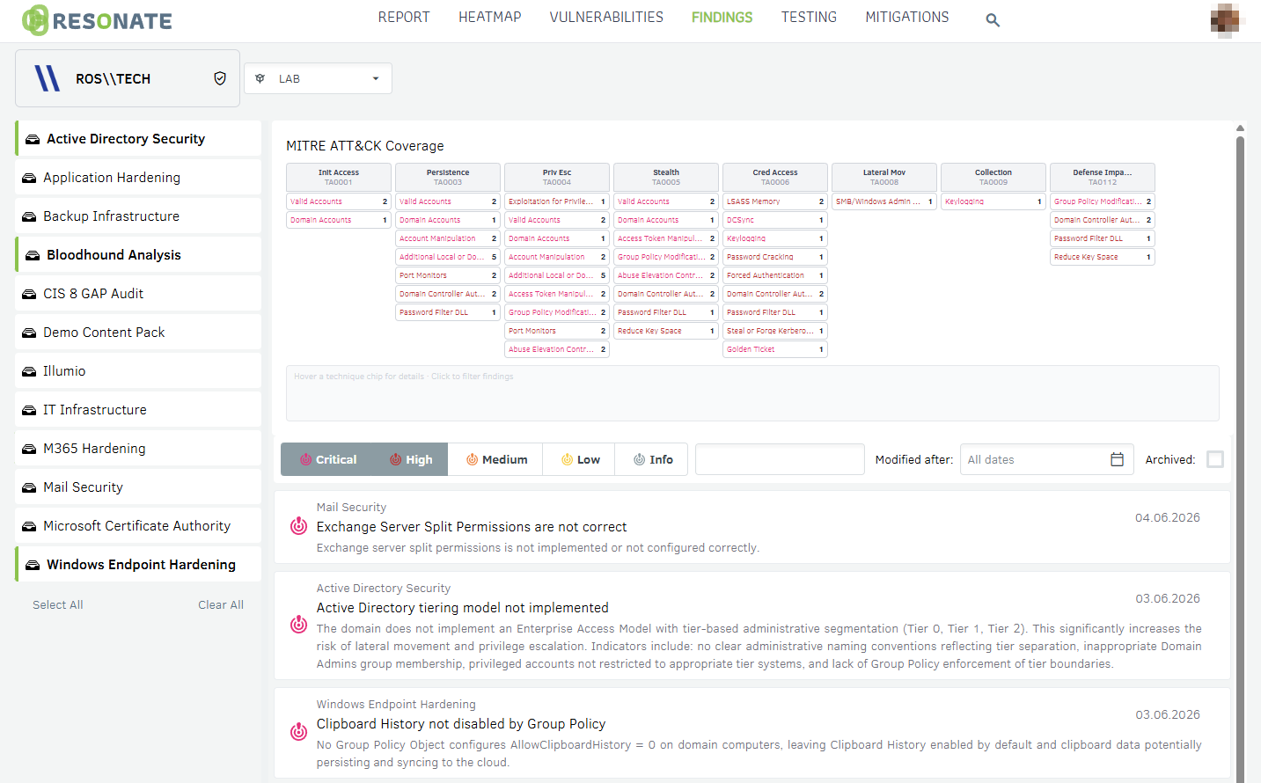
Task: Click the Cred Access TA0006 tactic header
Action: (775, 177)
